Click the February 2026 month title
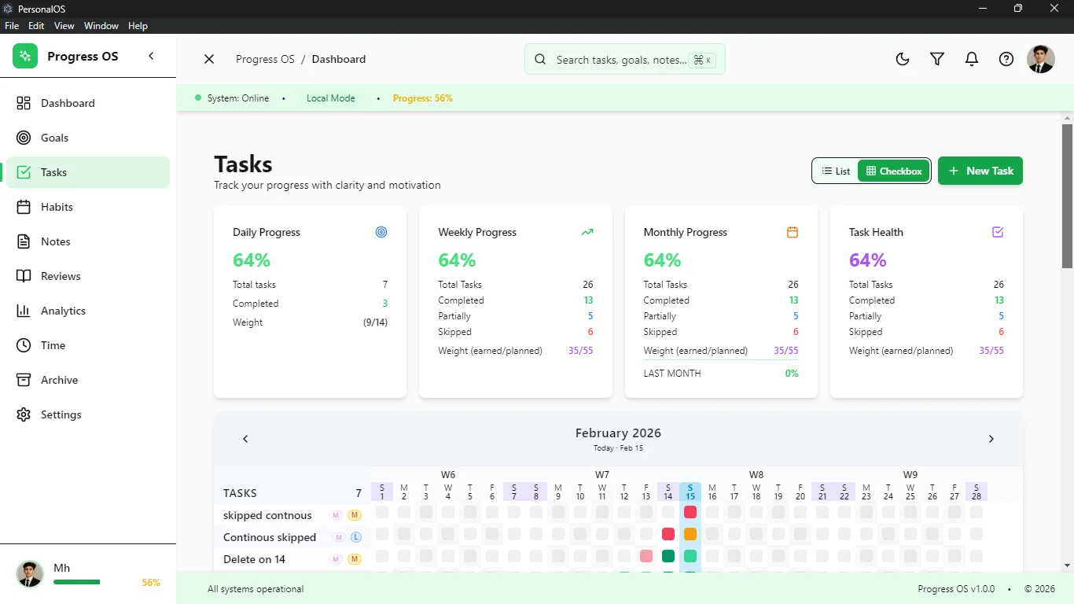Viewport: 1074px width, 604px height. click(618, 433)
